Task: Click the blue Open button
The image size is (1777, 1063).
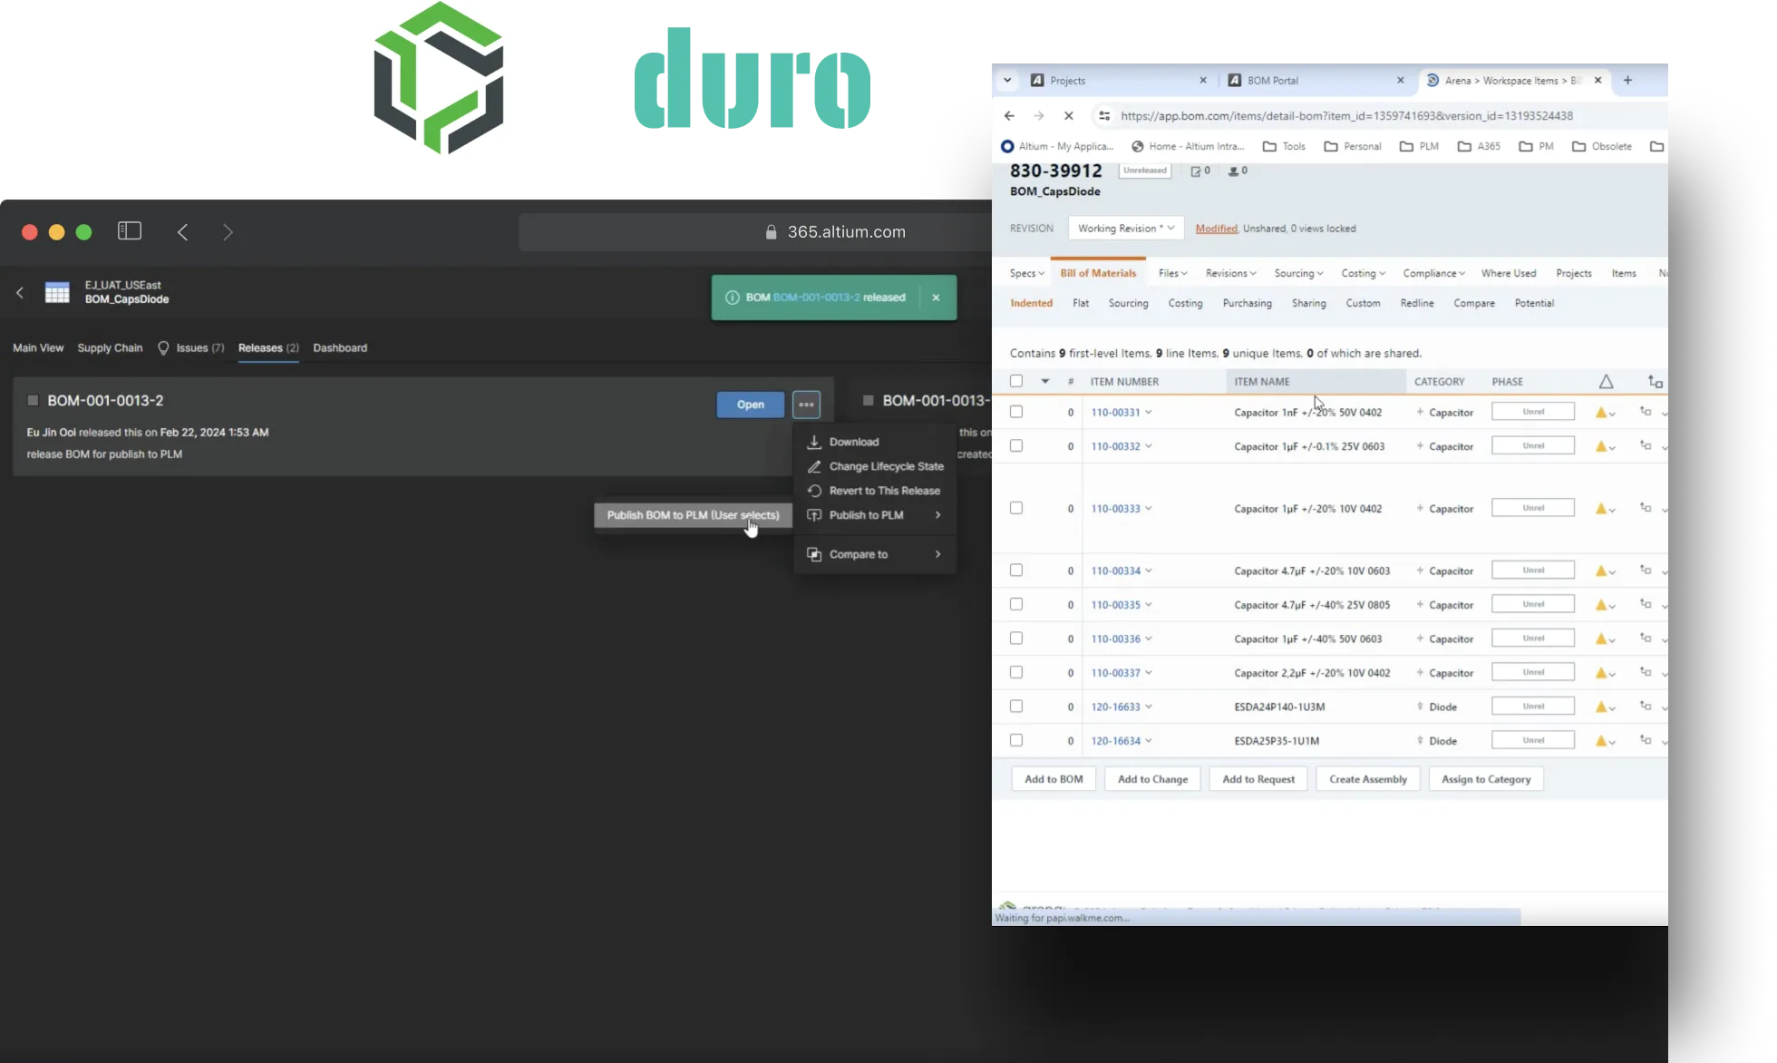Action: 750,405
